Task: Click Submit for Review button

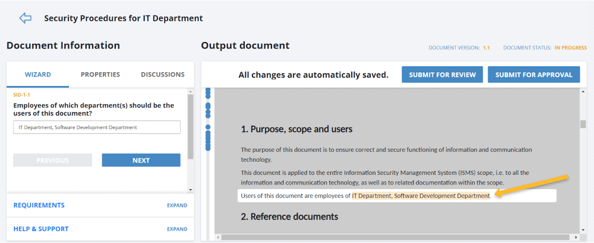Action: pyautogui.click(x=442, y=75)
